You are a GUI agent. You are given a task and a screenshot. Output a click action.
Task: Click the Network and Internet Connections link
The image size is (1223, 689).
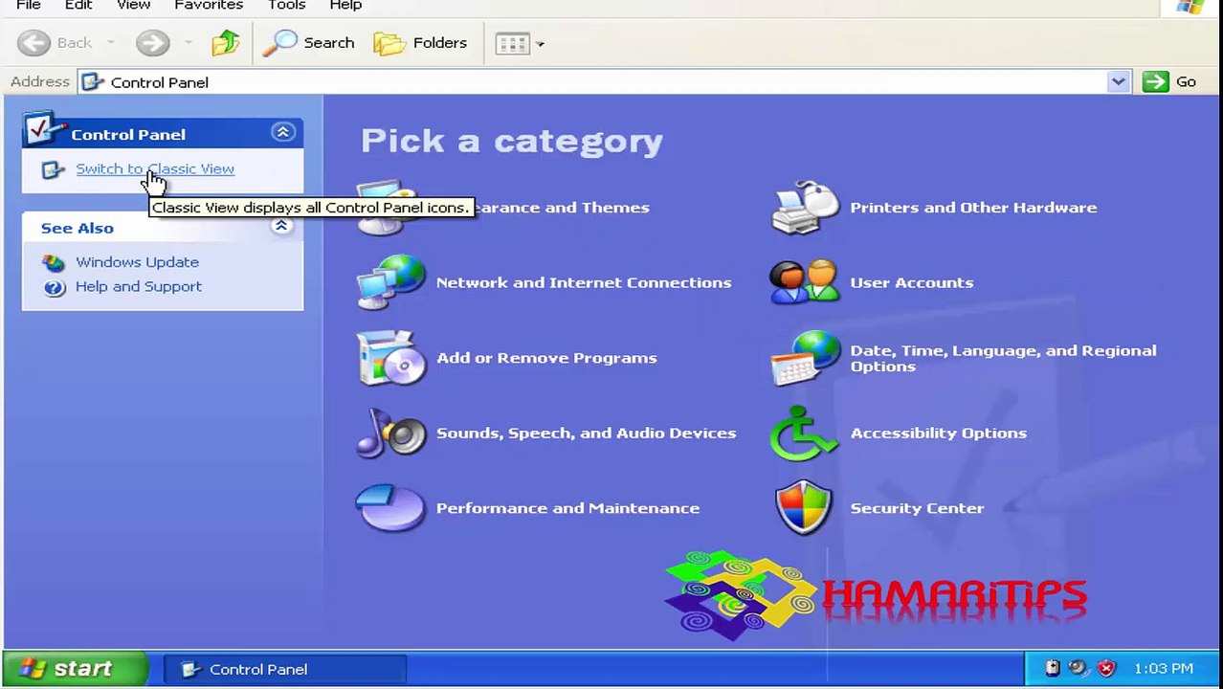(x=584, y=282)
